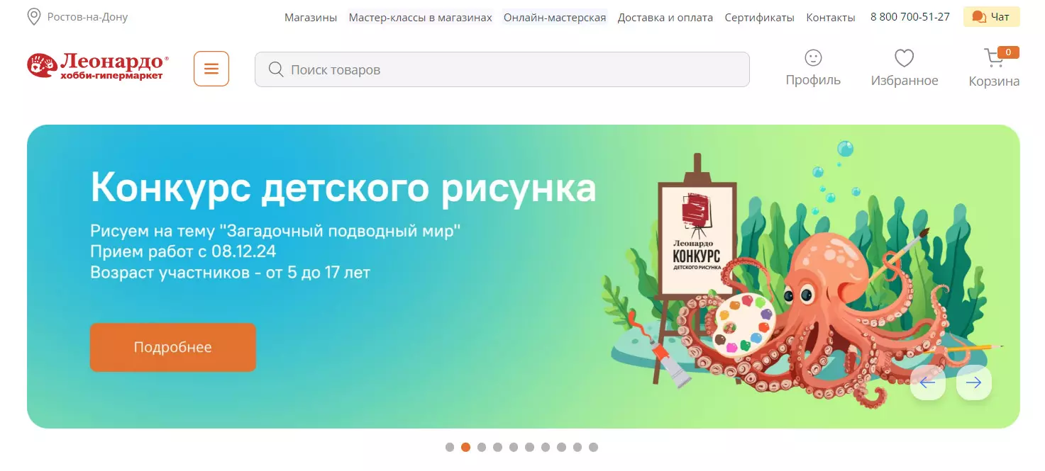Select the third carousel dot
This screenshot has height=471, width=1045.
(482, 447)
